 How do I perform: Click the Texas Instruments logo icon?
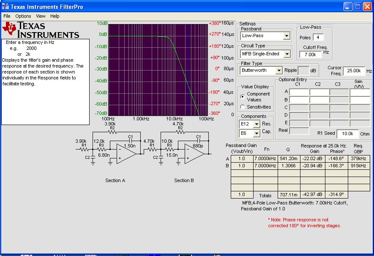pos(9,27)
